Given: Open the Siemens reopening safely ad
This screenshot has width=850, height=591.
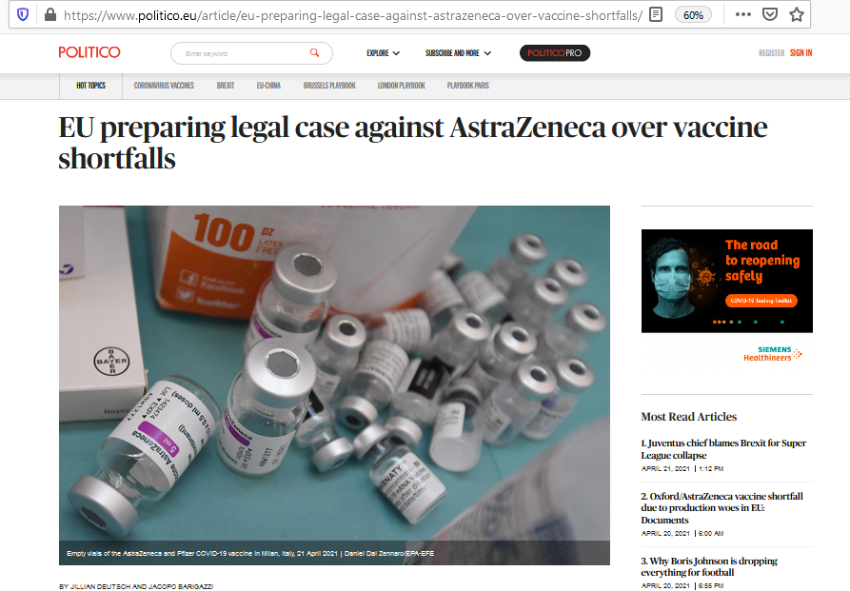Looking at the screenshot, I should [x=727, y=281].
